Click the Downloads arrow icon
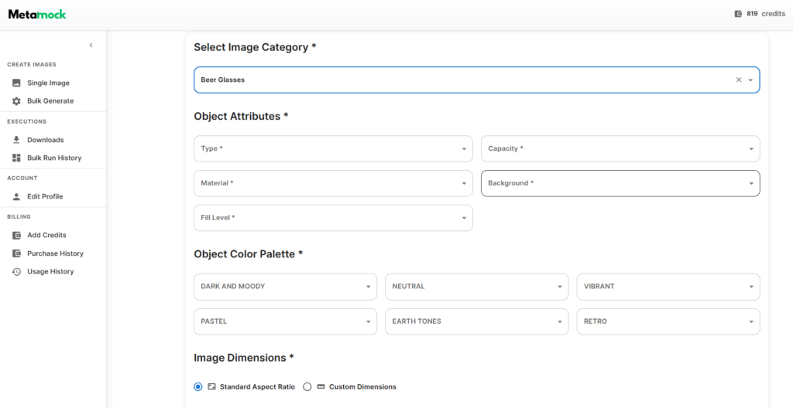The height and width of the screenshot is (408, 793). (16, 140)
